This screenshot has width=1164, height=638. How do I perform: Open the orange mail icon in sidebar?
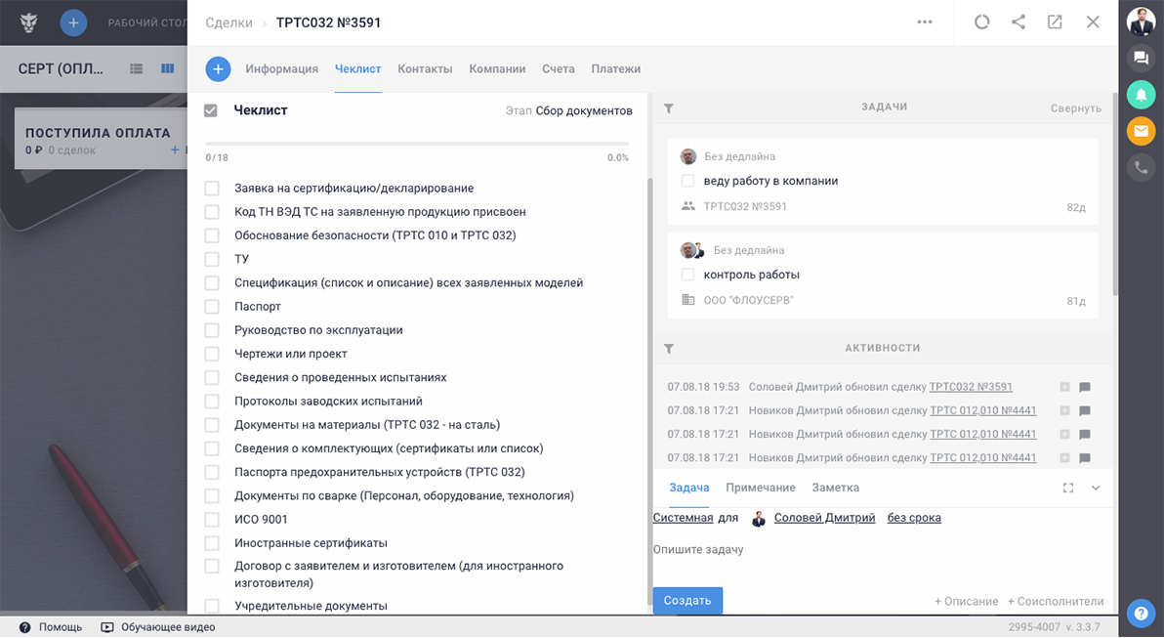coord(1140,130)
